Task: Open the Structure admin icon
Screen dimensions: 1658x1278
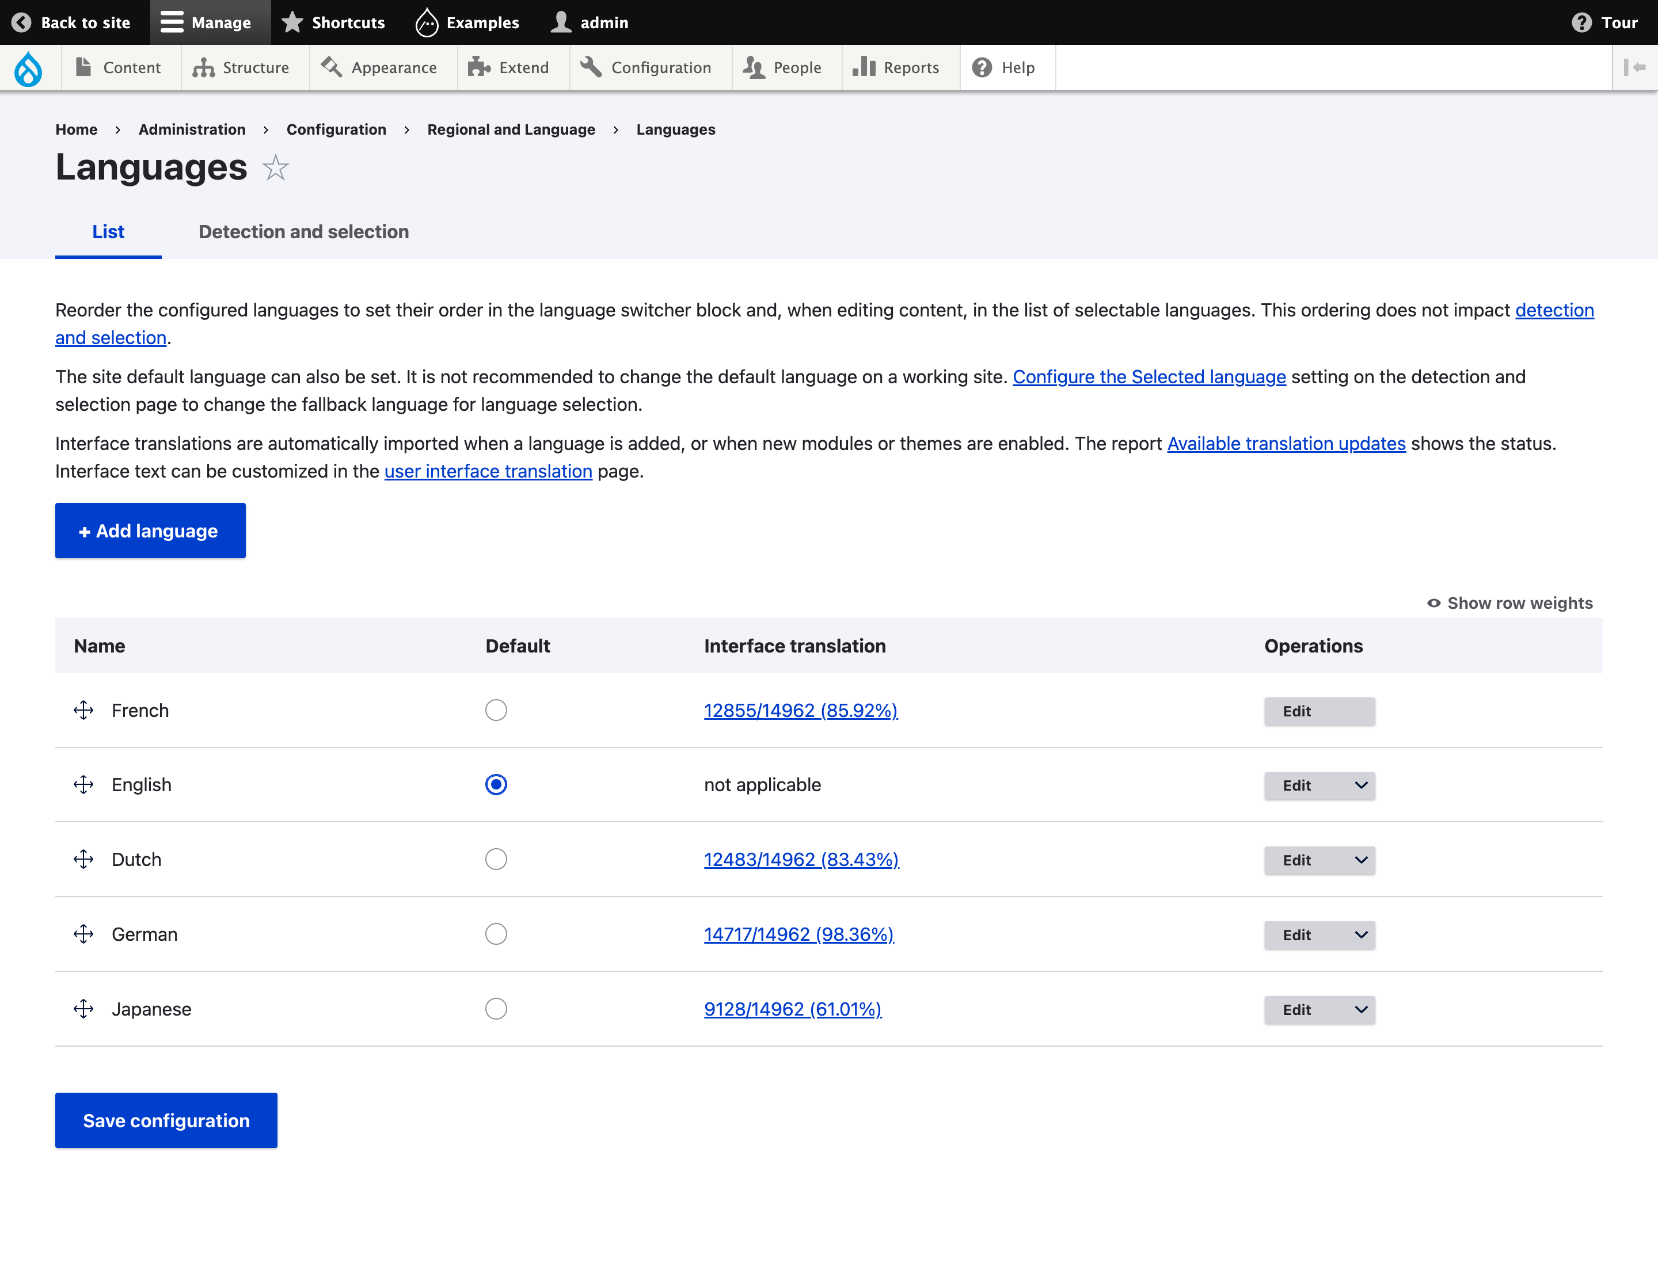Action: (203, 67)
